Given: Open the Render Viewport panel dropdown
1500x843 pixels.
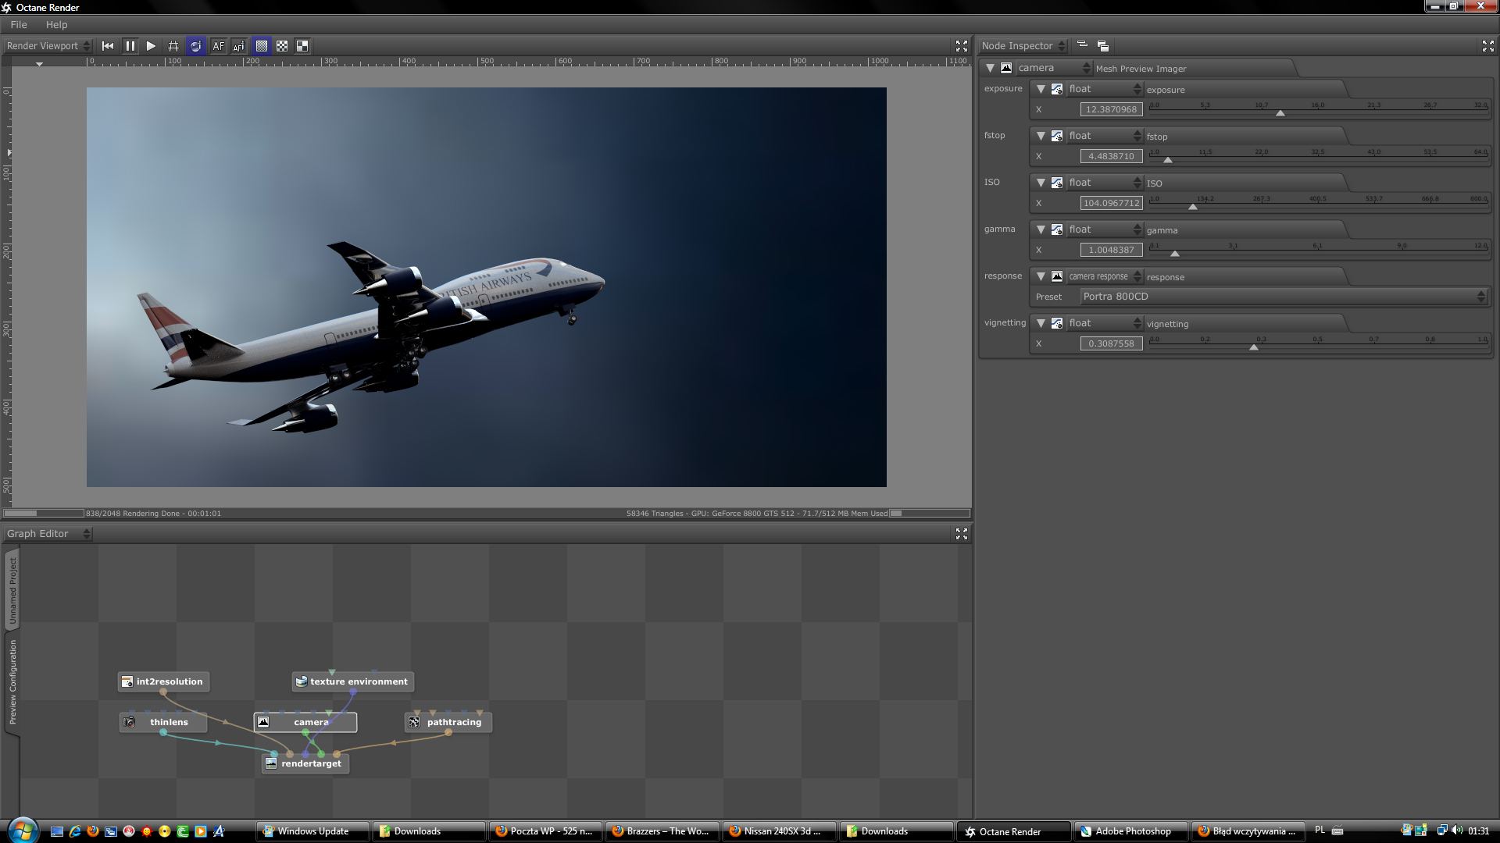Looking at the screenshot, I should point(48,46).
